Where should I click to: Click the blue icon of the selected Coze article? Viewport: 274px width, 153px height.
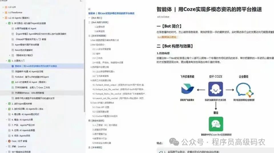point(13,66)
